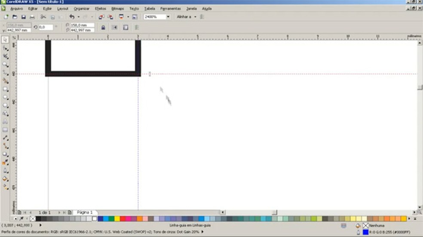
Task: Open the Layout menu
Action: tap(63, 9)
